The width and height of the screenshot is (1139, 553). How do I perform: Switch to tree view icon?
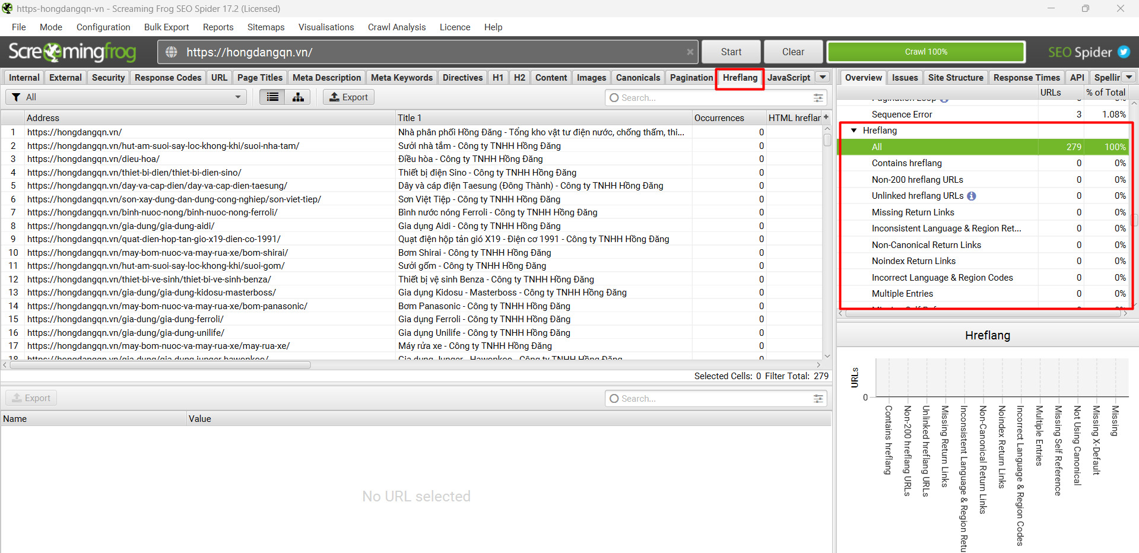[298, 97]
